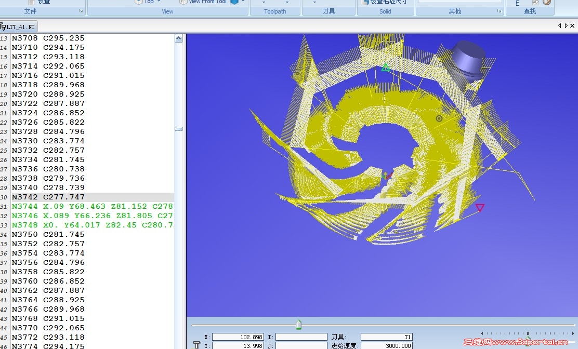The image size is (578, 349).
Task: Select line N3720 C288.925
Action: (x=48, y=94)
